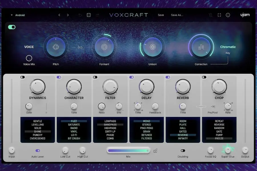
Task: Enable the Doubling toggle
Action: (x=183, y=150)
